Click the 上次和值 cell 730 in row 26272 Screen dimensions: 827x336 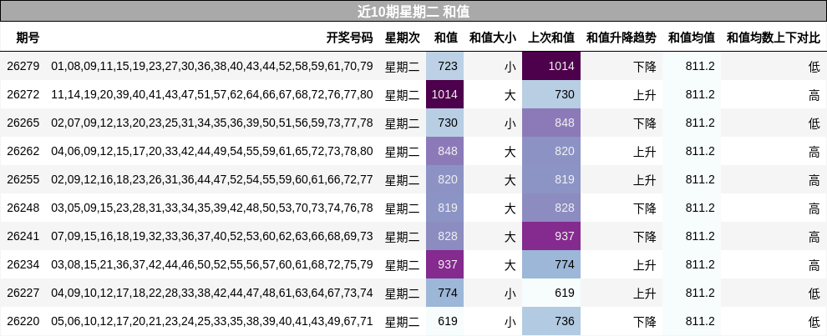click(x=551, y=95)
